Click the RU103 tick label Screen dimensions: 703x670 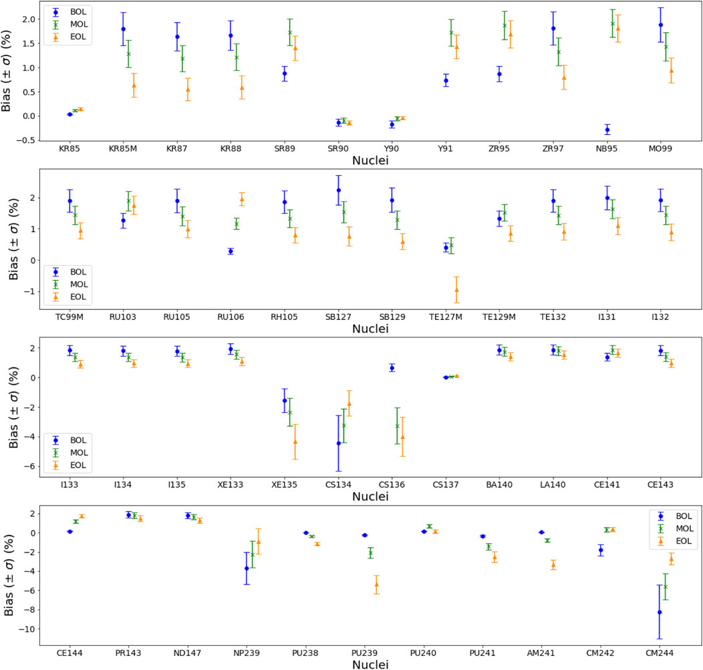tap(123, 317)
